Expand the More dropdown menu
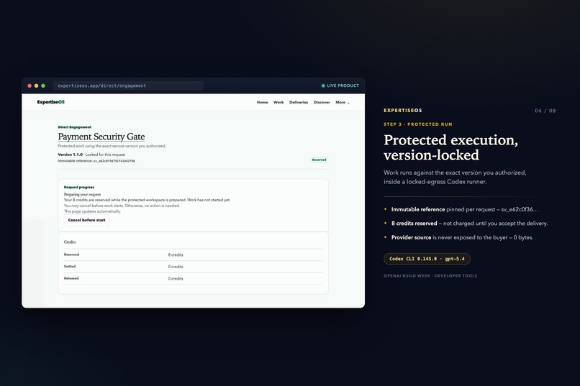The image size is (580, 386). click(342, 102)
